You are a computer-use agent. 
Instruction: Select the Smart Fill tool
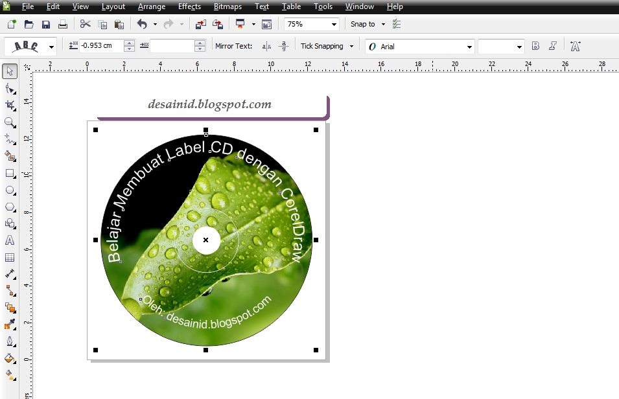(10, 156)
